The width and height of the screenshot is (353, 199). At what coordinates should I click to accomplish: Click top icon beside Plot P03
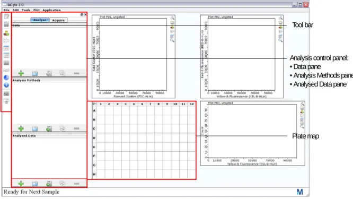(x=302, y=104)
